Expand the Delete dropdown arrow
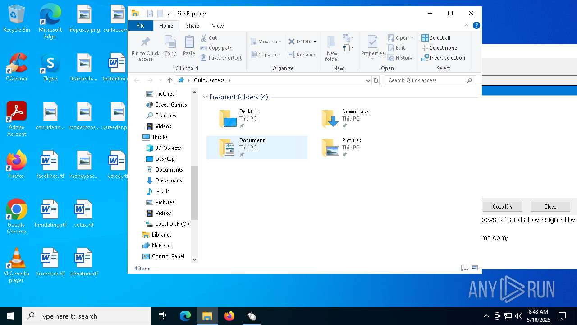Image resolution: width=577 pixels, height=325 pixels. [315, 42]
